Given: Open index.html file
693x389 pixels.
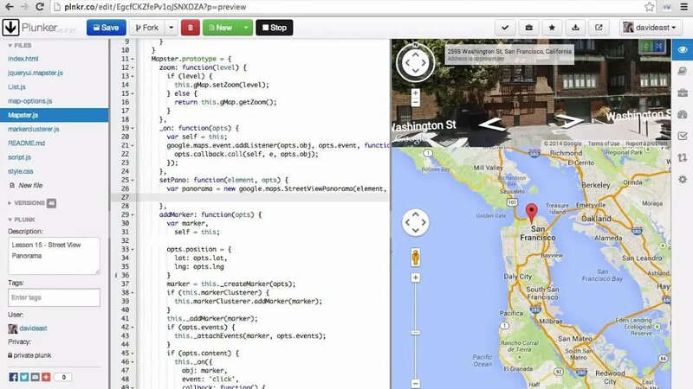Looking at the screenshot, I should pos(23,59).
